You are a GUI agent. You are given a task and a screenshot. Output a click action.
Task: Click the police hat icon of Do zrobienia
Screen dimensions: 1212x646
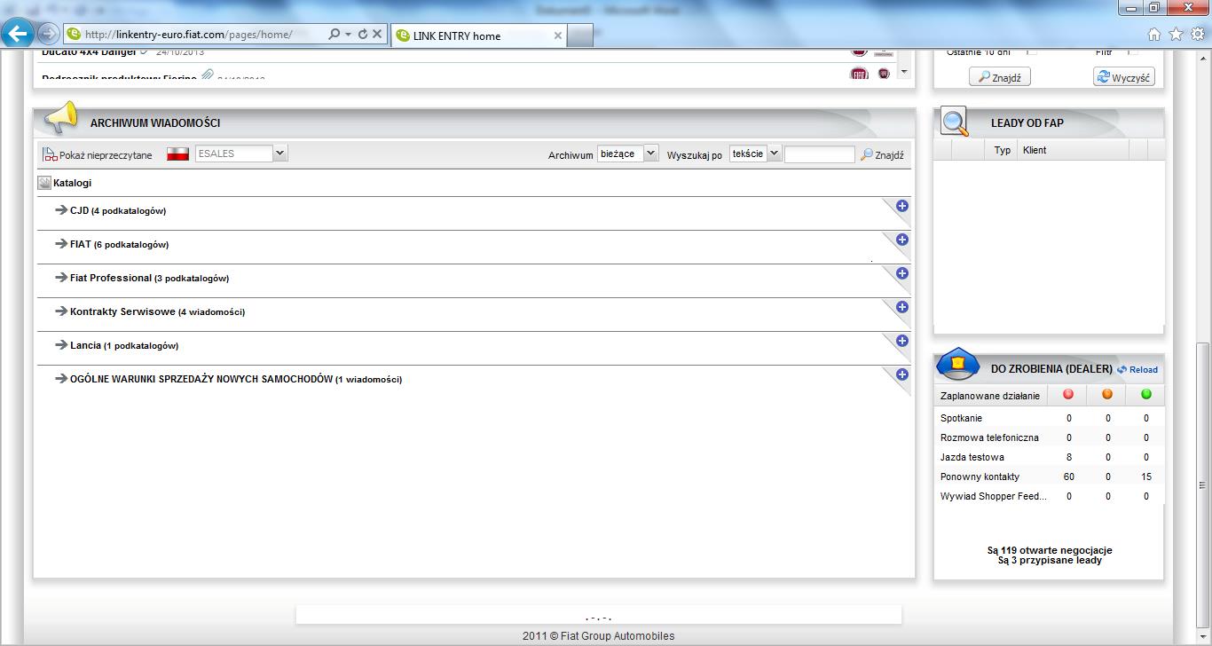956,364
